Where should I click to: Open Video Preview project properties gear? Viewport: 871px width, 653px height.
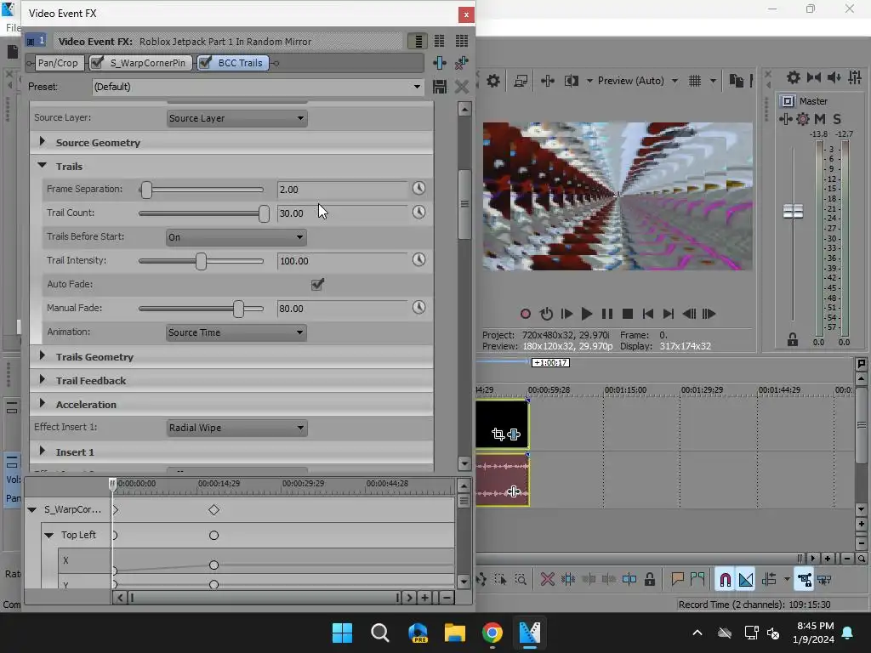click(x=492, y=81)
